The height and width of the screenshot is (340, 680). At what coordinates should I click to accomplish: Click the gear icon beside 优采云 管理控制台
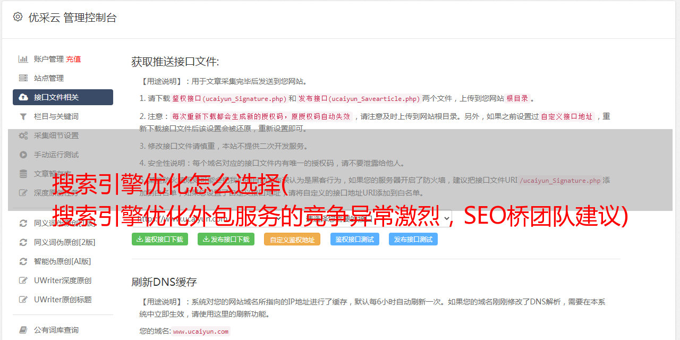[18, 17]
